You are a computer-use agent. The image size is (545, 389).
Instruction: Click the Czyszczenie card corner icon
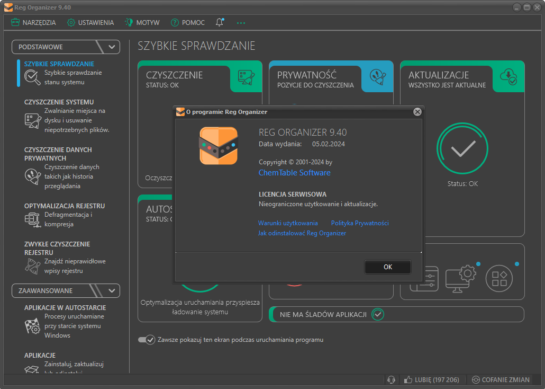(246, 77)
